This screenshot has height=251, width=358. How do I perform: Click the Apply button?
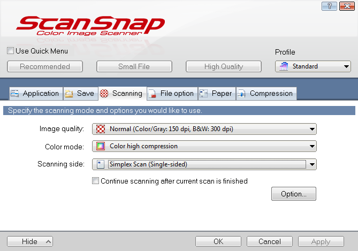click(x=321, y=241)
